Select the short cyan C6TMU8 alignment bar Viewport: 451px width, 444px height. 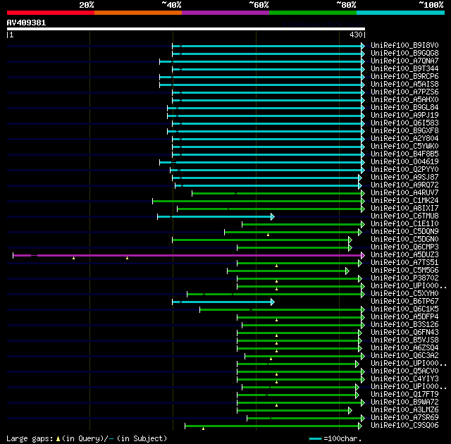216,216
